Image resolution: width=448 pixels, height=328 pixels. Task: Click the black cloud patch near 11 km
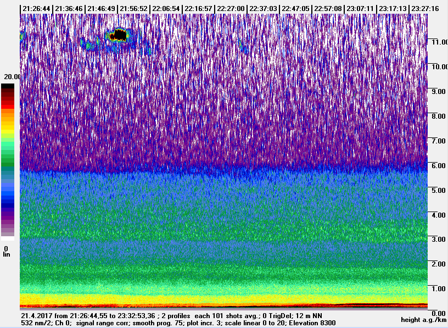(120, 35)
